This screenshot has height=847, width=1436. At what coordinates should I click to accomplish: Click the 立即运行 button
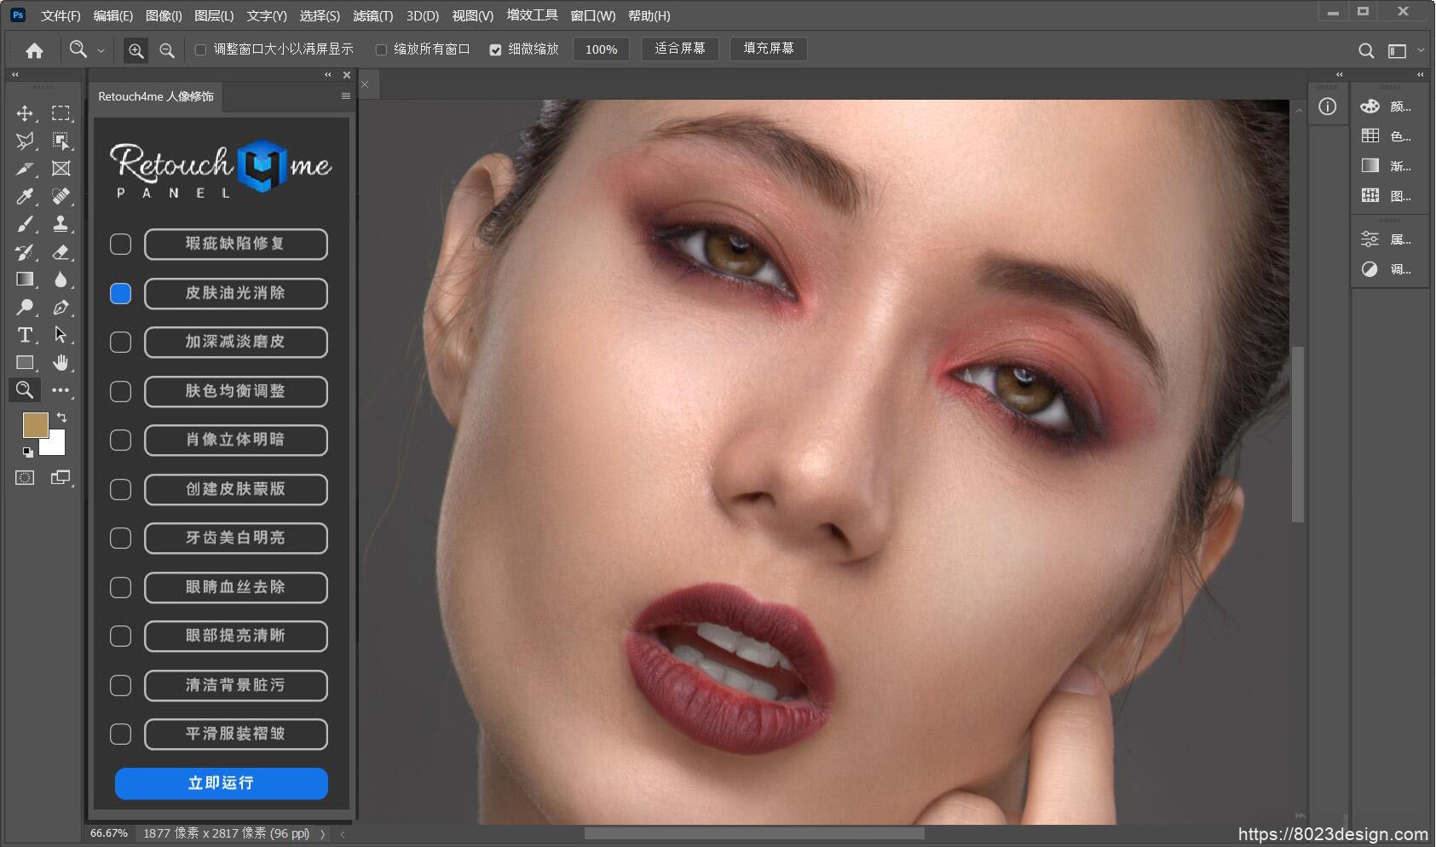pyautogui.click(x=222, y=783)
